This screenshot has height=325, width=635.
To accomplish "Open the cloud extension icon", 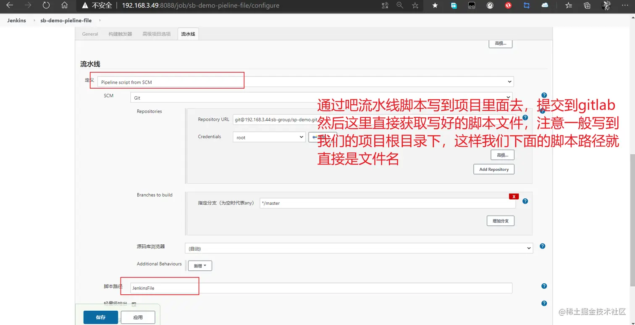I will pos(545,5).
